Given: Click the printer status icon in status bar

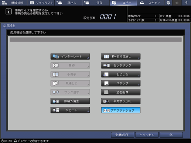Looking at the screenshot, I should click(x=16, y=141).
